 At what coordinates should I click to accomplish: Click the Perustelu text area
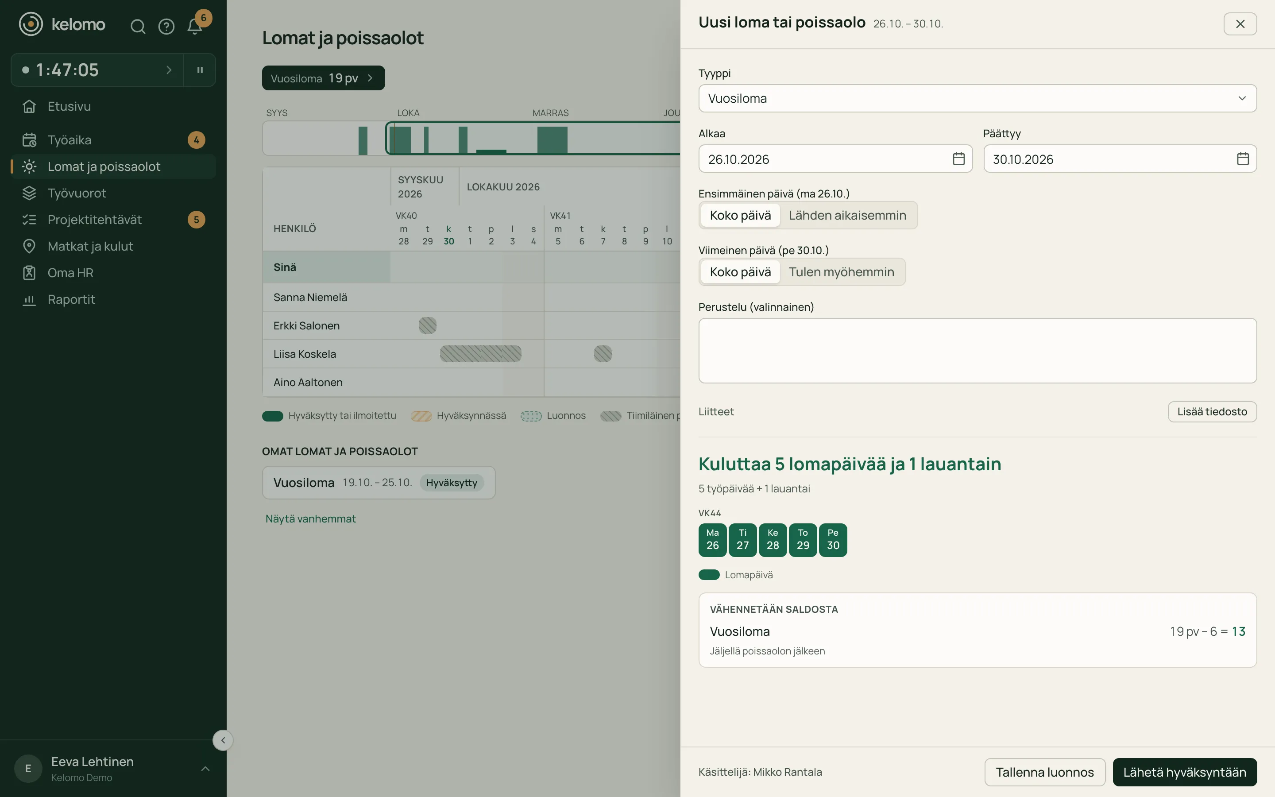(977, 351)
